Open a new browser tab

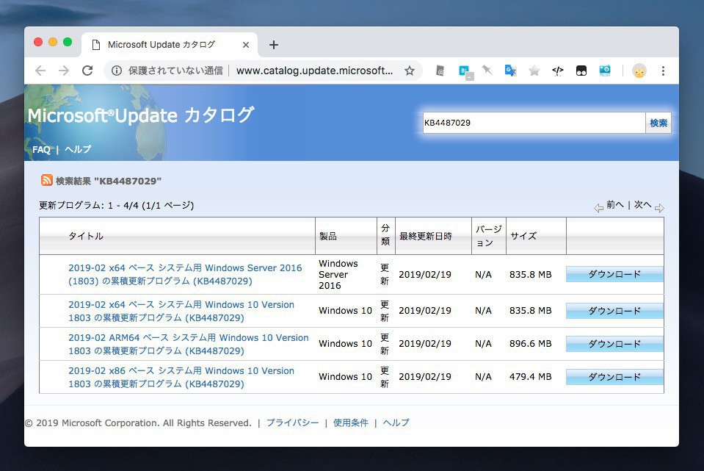(x=274, y=45)
